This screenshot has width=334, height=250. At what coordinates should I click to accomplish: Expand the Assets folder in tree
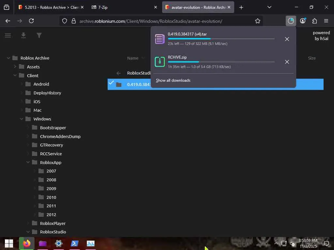click(x=15, y=66)
